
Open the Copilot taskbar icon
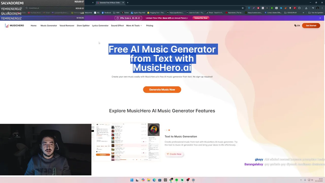point(143,180)
